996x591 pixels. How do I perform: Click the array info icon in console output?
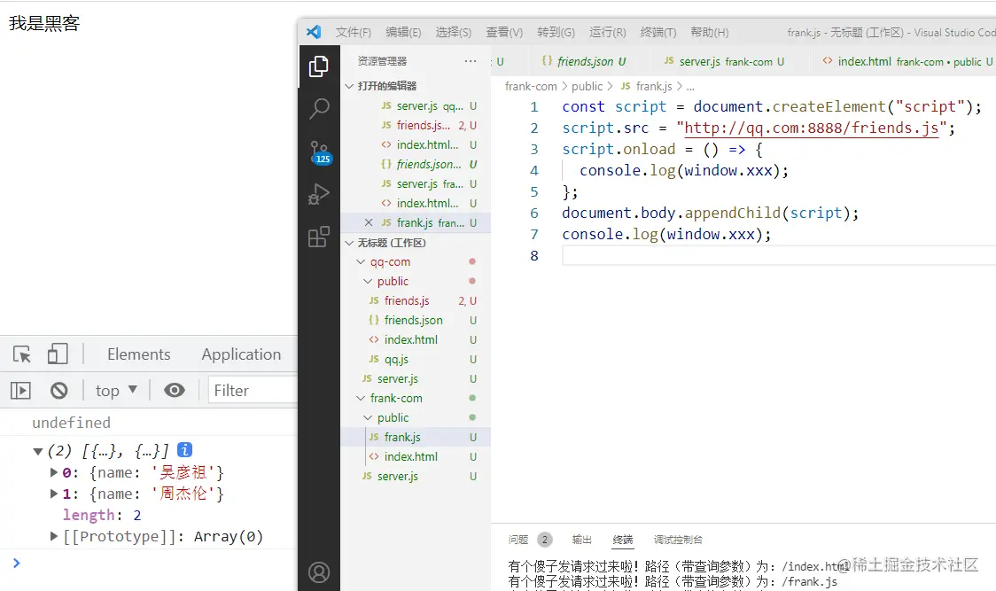184,450
